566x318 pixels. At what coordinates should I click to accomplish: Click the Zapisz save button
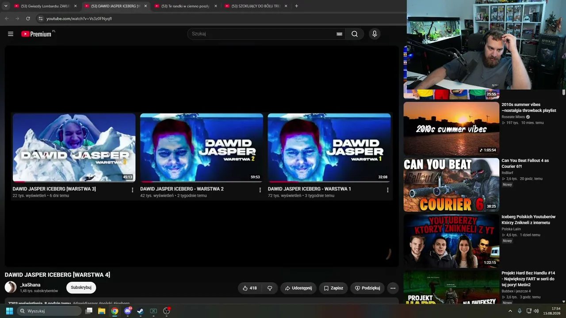(x=333, y=288)
